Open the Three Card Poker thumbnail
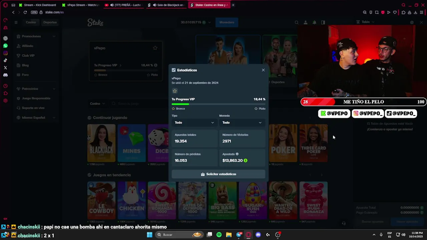427x240 pixels. [314, 143]
